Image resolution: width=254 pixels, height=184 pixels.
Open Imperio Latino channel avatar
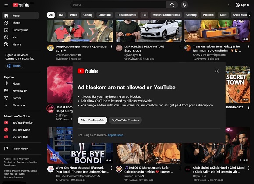119,169
